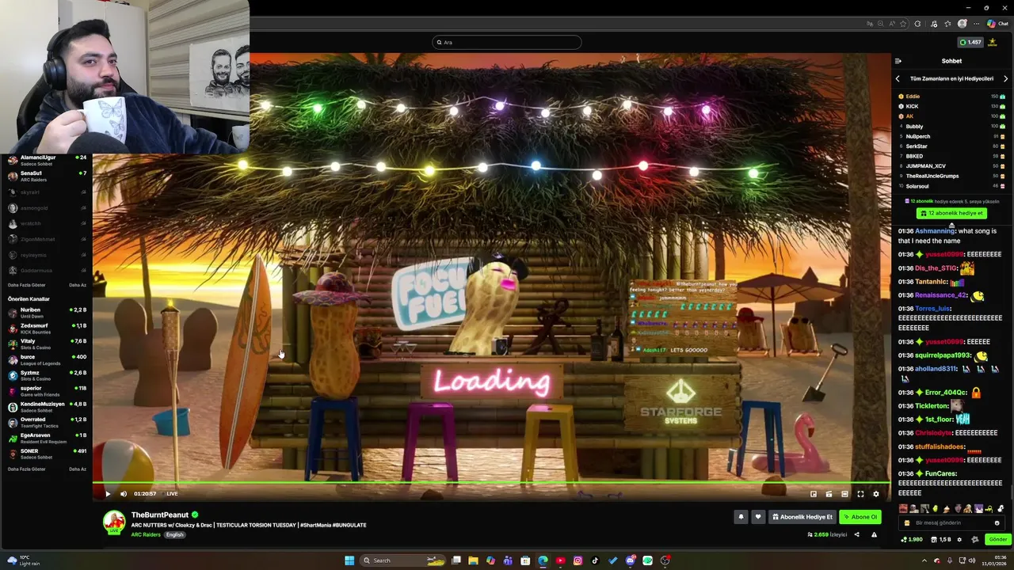Click the video progress bar
This screenshot has width=1014, height=570.
click(x=491, y=482)
